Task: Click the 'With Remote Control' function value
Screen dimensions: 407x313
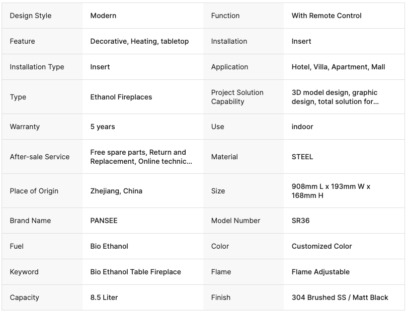Action: pyautogui.click(x=327, y=16)
